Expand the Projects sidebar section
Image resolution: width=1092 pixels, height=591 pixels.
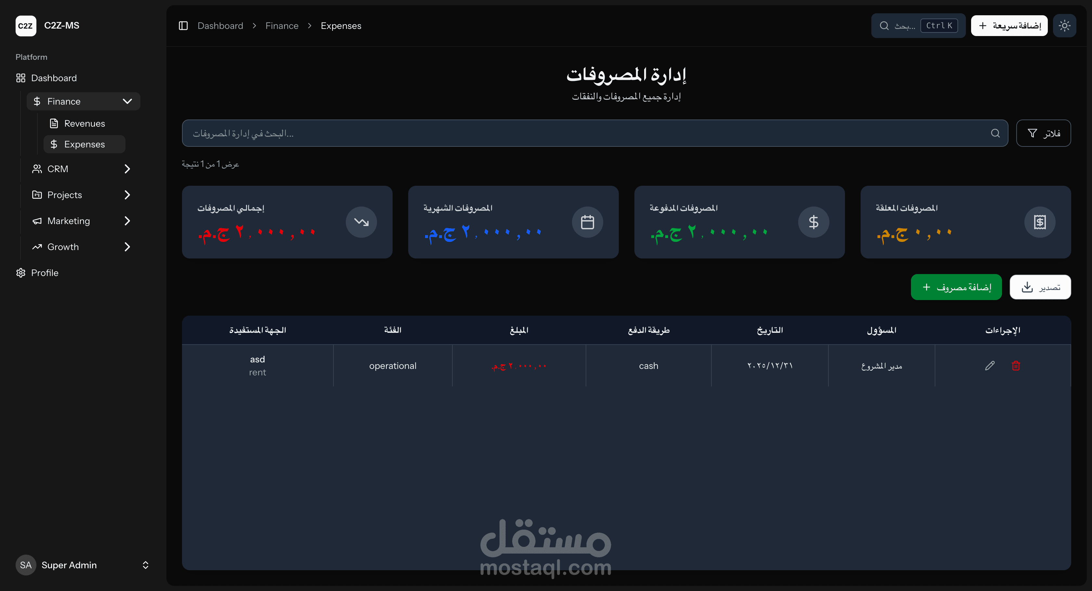pos(127,195)
